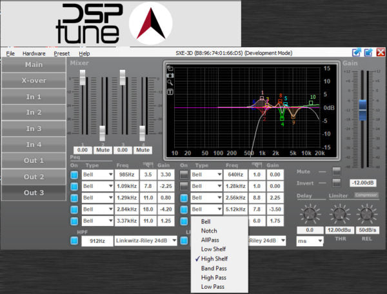Viewport: 387px width, 294px height.
Task: Click the Compressor button beside Limiter
Action: (366, 195)
